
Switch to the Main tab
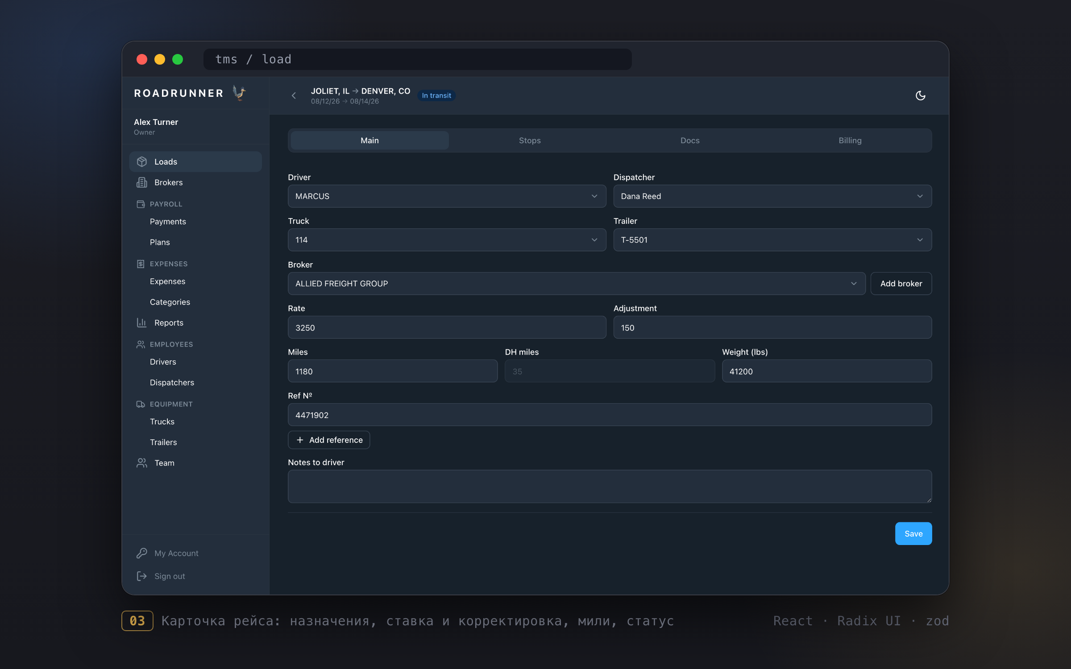pyautogui.click(x=369, y=140)
